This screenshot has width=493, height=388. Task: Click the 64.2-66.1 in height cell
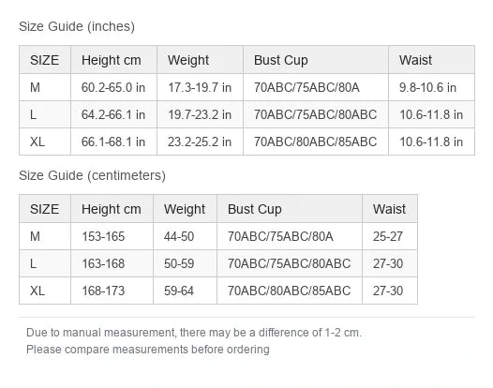click(x=113, y=114)
